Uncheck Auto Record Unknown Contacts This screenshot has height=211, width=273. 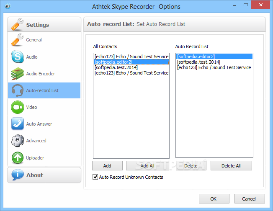tap(95, 177)
